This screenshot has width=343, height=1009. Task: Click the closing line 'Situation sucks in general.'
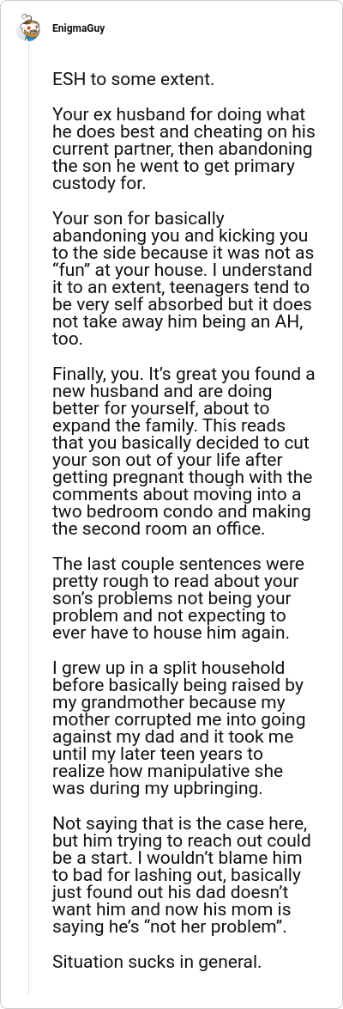[x=158, y=963]
